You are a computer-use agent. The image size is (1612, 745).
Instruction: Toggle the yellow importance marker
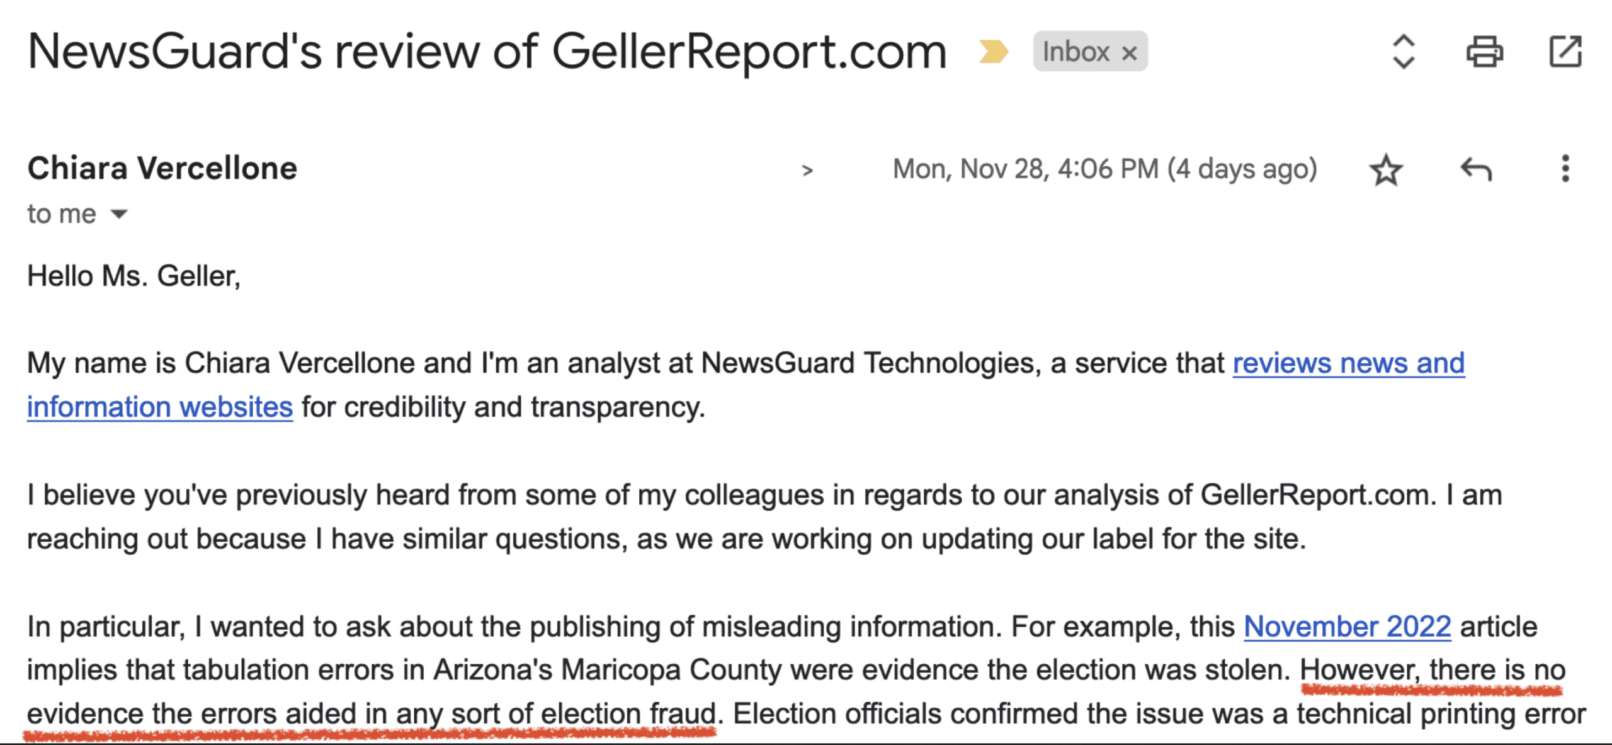[x=993, y=52]
